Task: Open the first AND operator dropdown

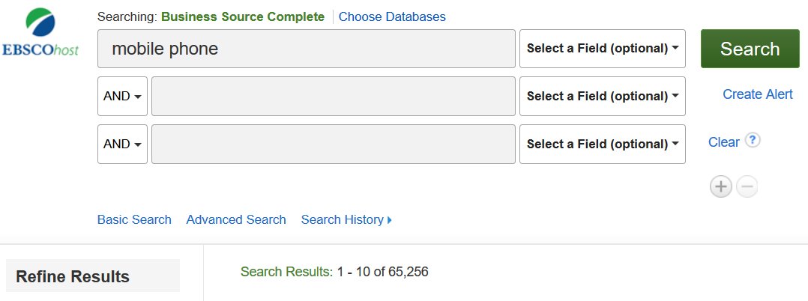Action: pos(122,97)
